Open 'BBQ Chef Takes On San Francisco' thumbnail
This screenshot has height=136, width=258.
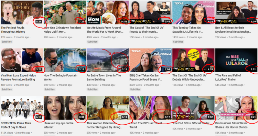(150, 60)
